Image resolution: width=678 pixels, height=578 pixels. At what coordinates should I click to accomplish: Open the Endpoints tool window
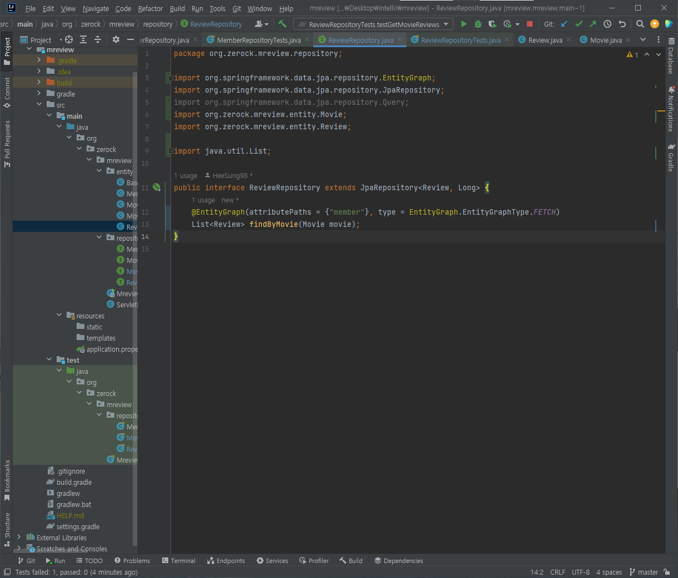pyautogui.click(x=225, y=561)
